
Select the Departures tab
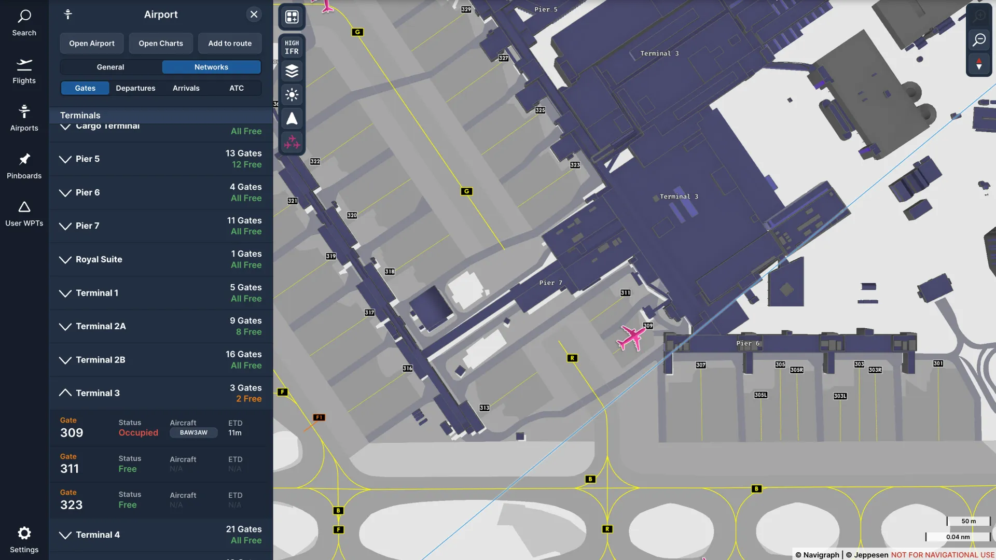(135, 88)
